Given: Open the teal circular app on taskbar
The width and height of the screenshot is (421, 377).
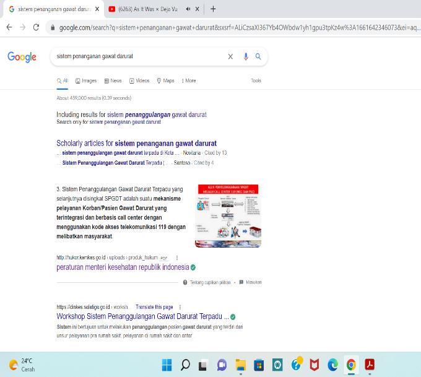Looking at the screenshot, I should [277, 365].
